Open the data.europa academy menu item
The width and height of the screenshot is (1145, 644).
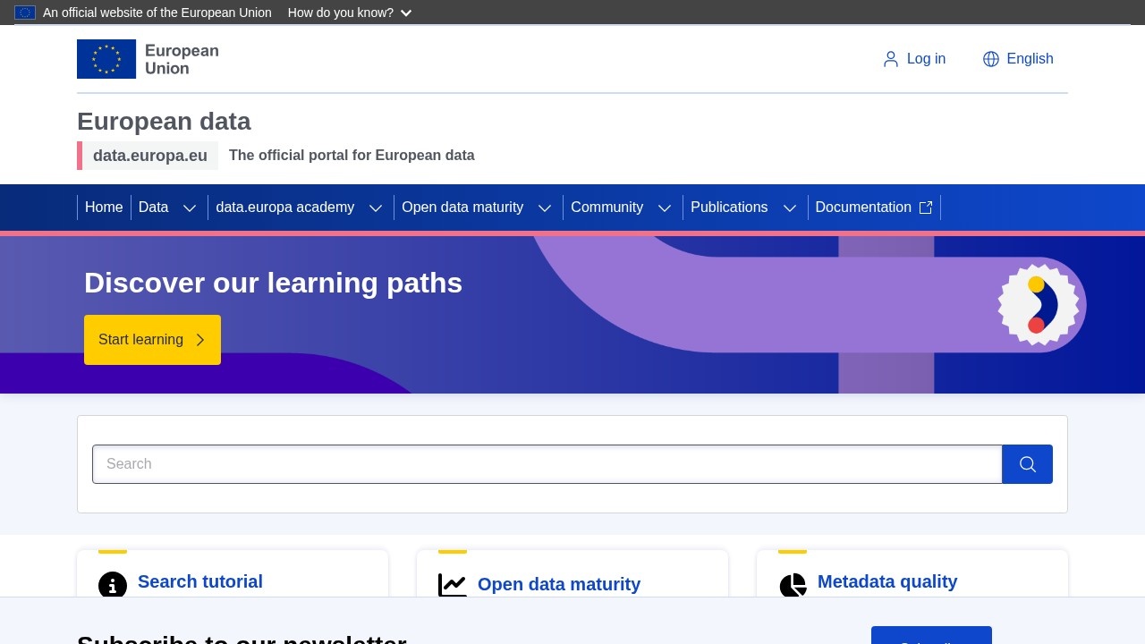coord(285,208)
